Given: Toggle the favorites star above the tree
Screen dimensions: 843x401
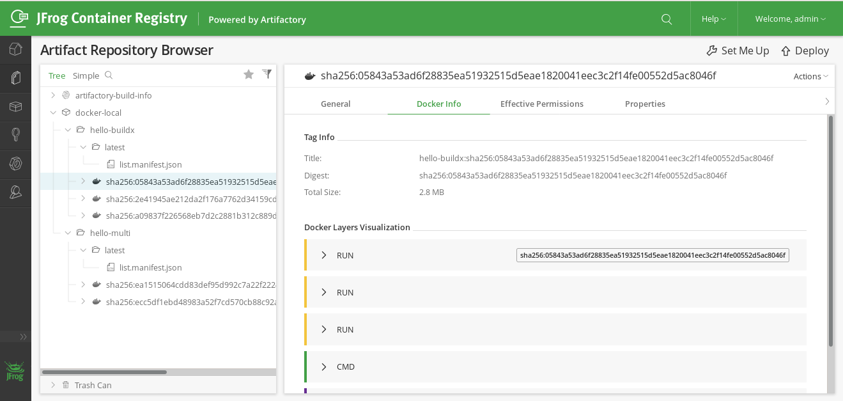Looking at the screenshot, I should coord(249,74).
